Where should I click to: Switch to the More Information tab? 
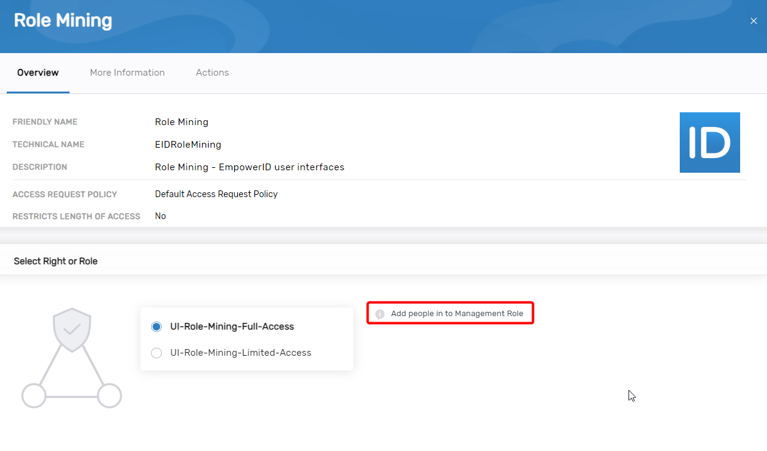127,72
